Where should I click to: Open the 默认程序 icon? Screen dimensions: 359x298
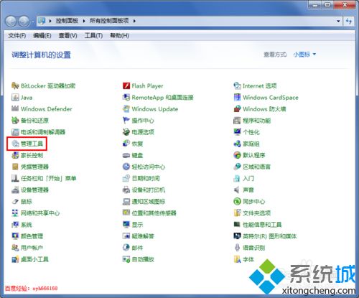tap(237, 155)
